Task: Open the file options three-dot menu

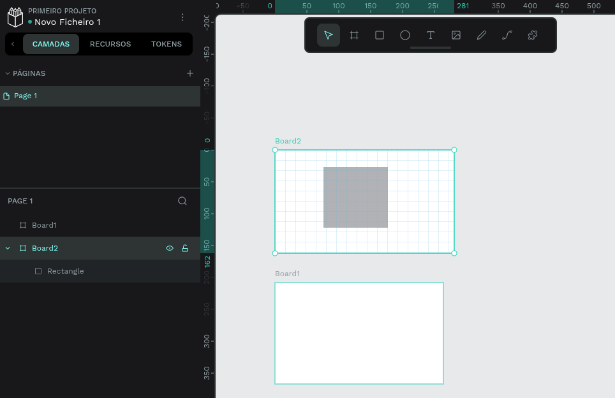Action: click(x=182, y=17)
